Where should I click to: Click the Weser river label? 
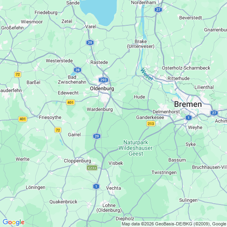coord(147,74)
